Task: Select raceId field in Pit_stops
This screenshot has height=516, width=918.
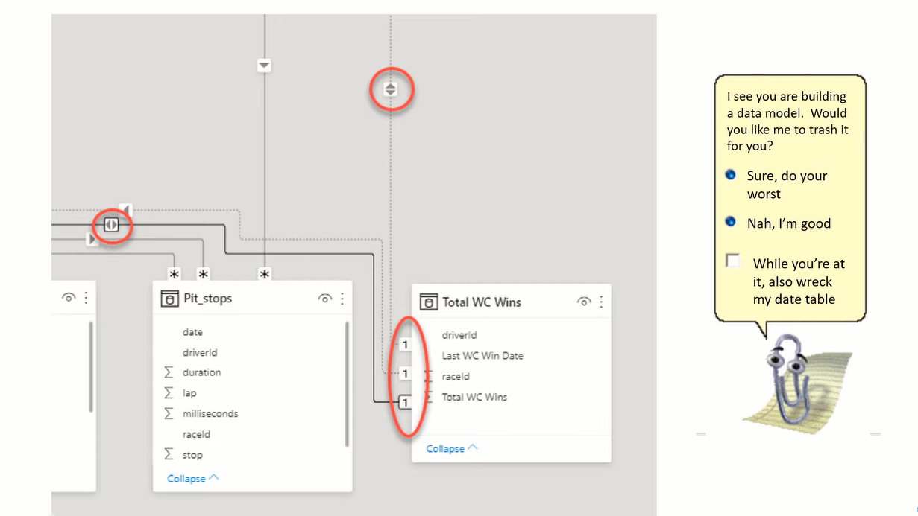Action: [196, 434]
